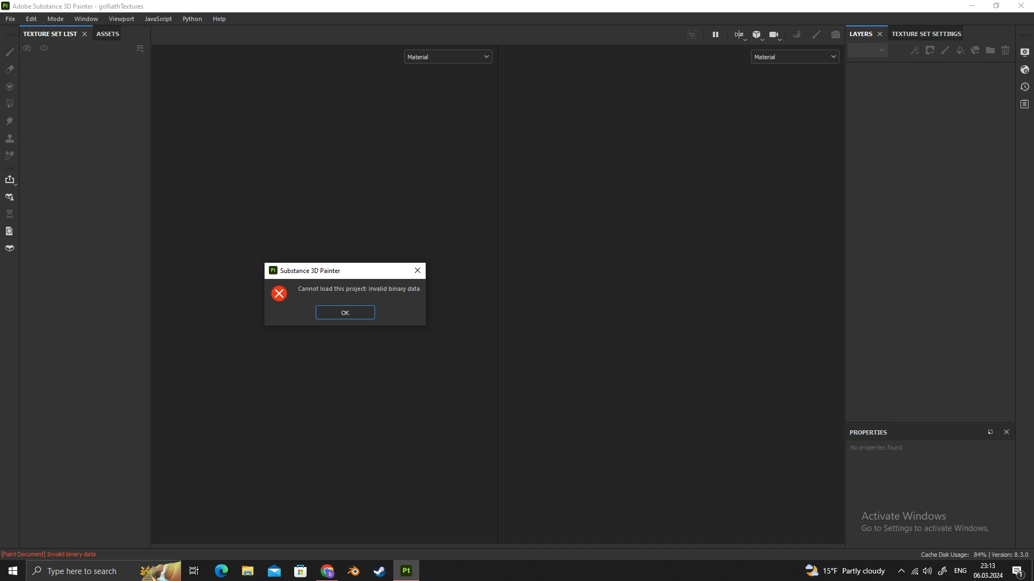Add a folder in Layers panel

pos(990,50)
